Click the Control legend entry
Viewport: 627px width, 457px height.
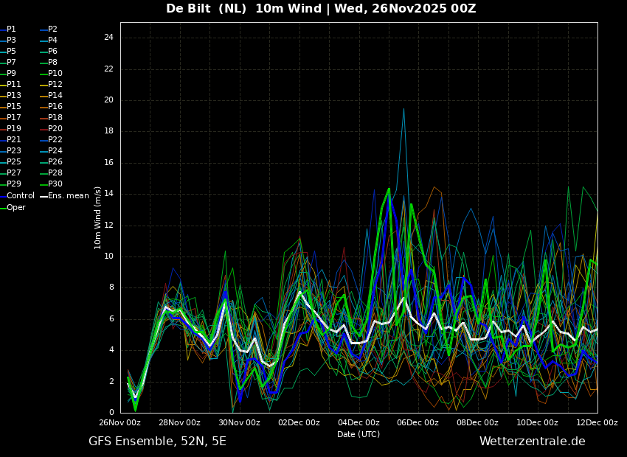point(17,196)
